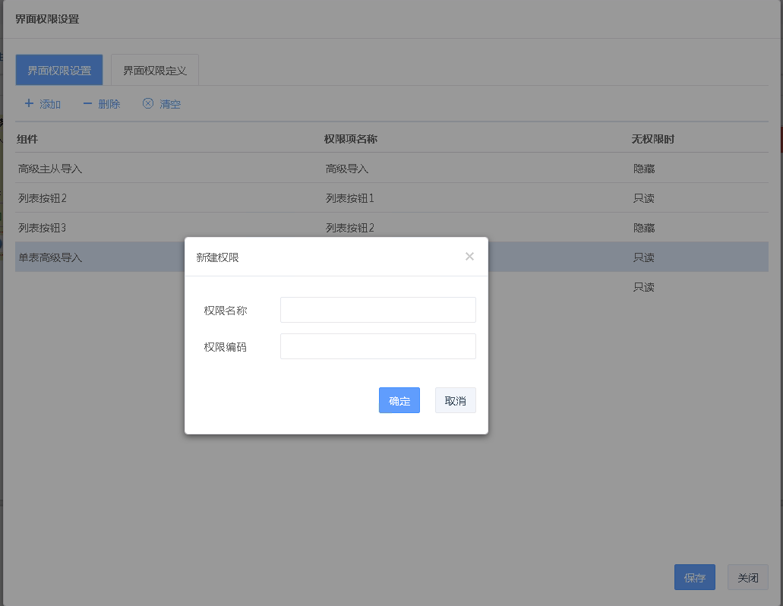
Task: Click the 高级导入 permission name cell
Action: click(x=347, y=169)
